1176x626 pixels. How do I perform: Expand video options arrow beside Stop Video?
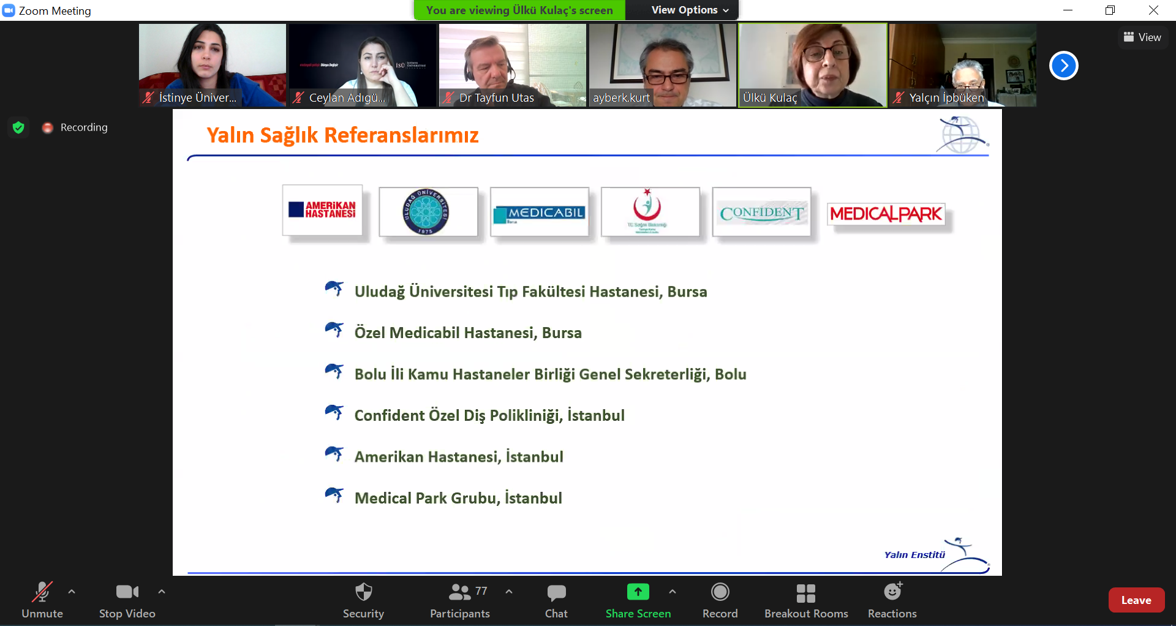point(162,592)
